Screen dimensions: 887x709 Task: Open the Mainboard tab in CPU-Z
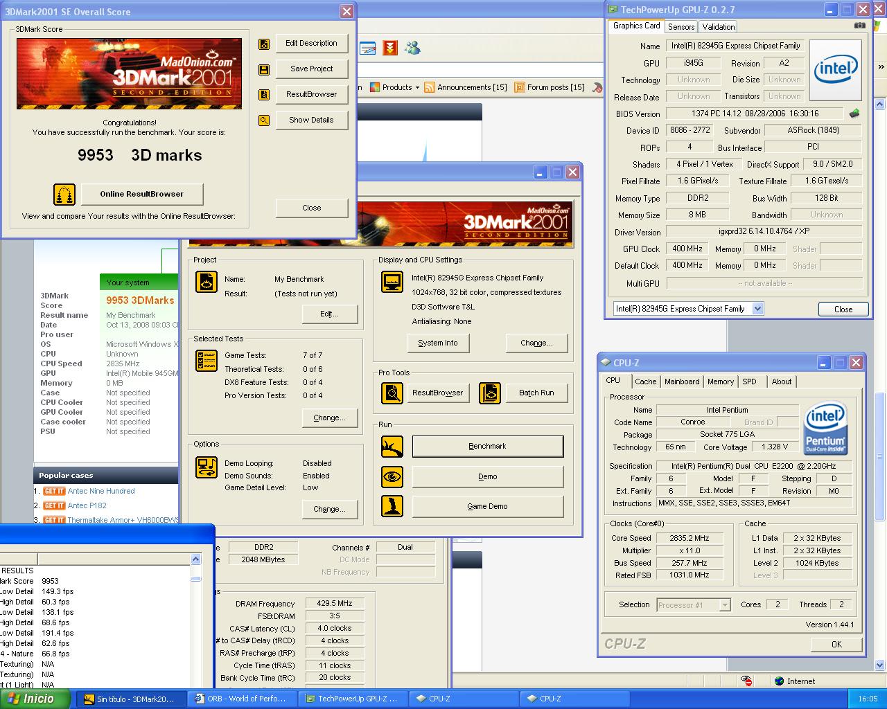pyautogui.click(x=682, y=382)
